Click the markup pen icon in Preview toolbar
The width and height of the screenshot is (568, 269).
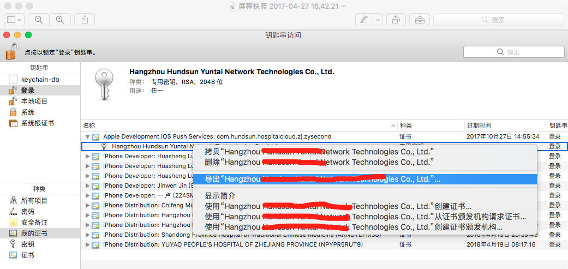(x=364, y=20)
